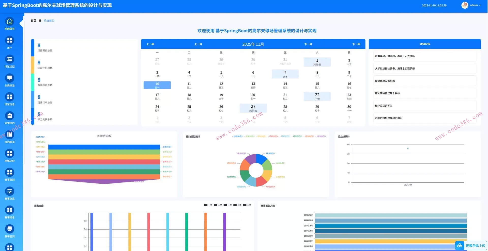Image resolution: width=488 pixels, height=251 pixels.
Task: Open the 场馆预约 sidebar icon
Action: pyautogui.click(x=9, y=116)
